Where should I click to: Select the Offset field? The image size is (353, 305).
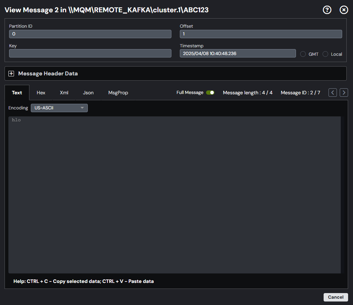pyautogui.click(x=261, y=34)
